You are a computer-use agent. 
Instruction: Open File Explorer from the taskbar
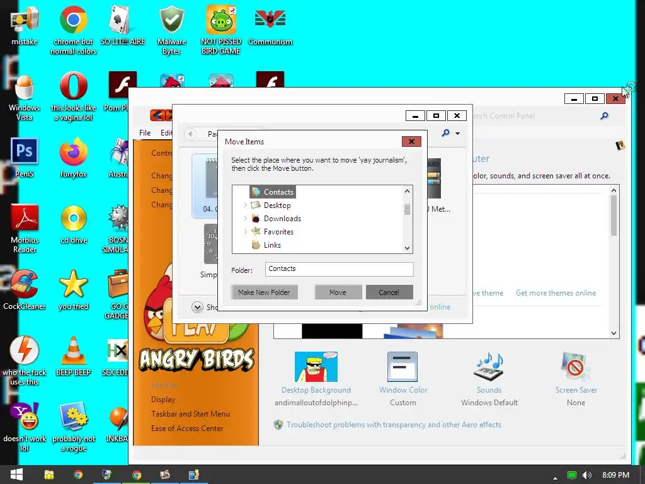coord(49,475)
